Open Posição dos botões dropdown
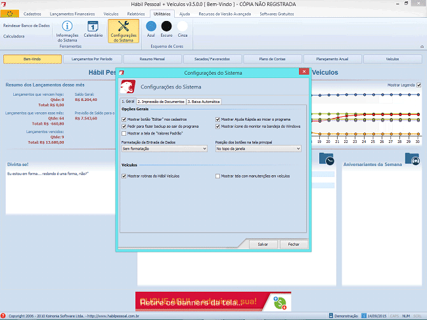 (258, 149)
